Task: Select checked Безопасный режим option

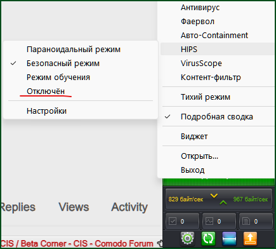Action: (81, 64)
